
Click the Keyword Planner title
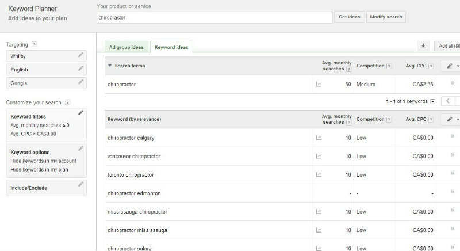[x=33, y=9]
